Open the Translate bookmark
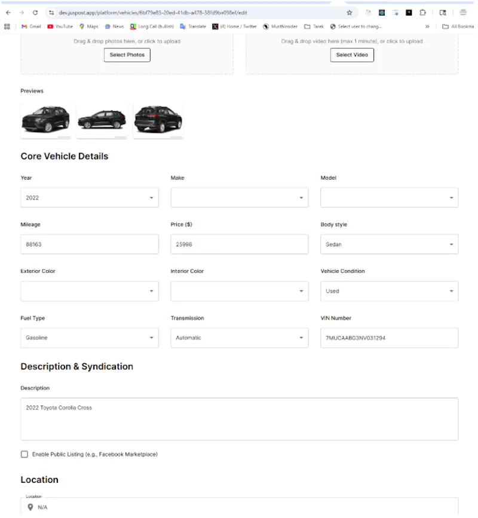This screenshot has height=518, width=478. click(x=193, y=26)
